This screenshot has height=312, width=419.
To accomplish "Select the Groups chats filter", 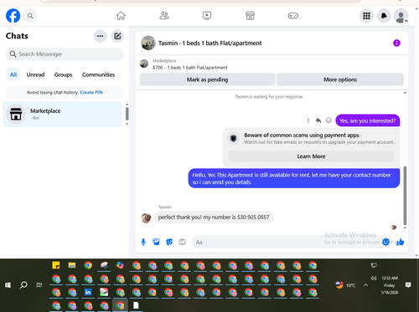I will coord(63,74).
